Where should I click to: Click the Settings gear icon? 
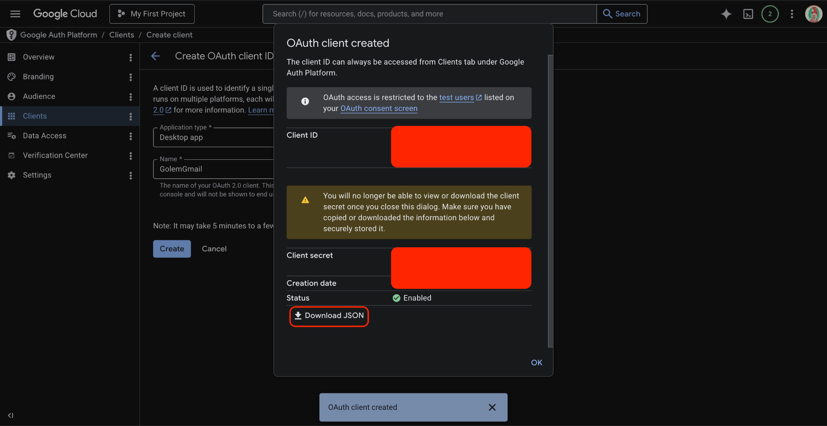tap(11, 175)
